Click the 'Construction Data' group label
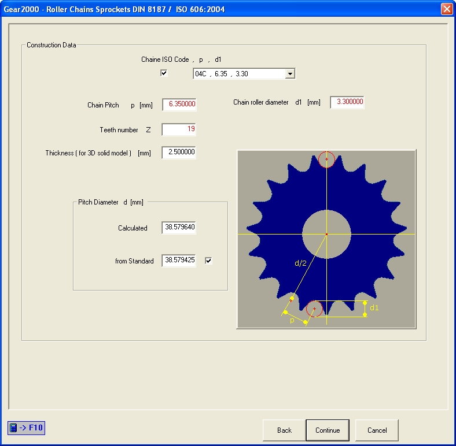The height and width of the screenshot is (446, 456). pos(51,45)
